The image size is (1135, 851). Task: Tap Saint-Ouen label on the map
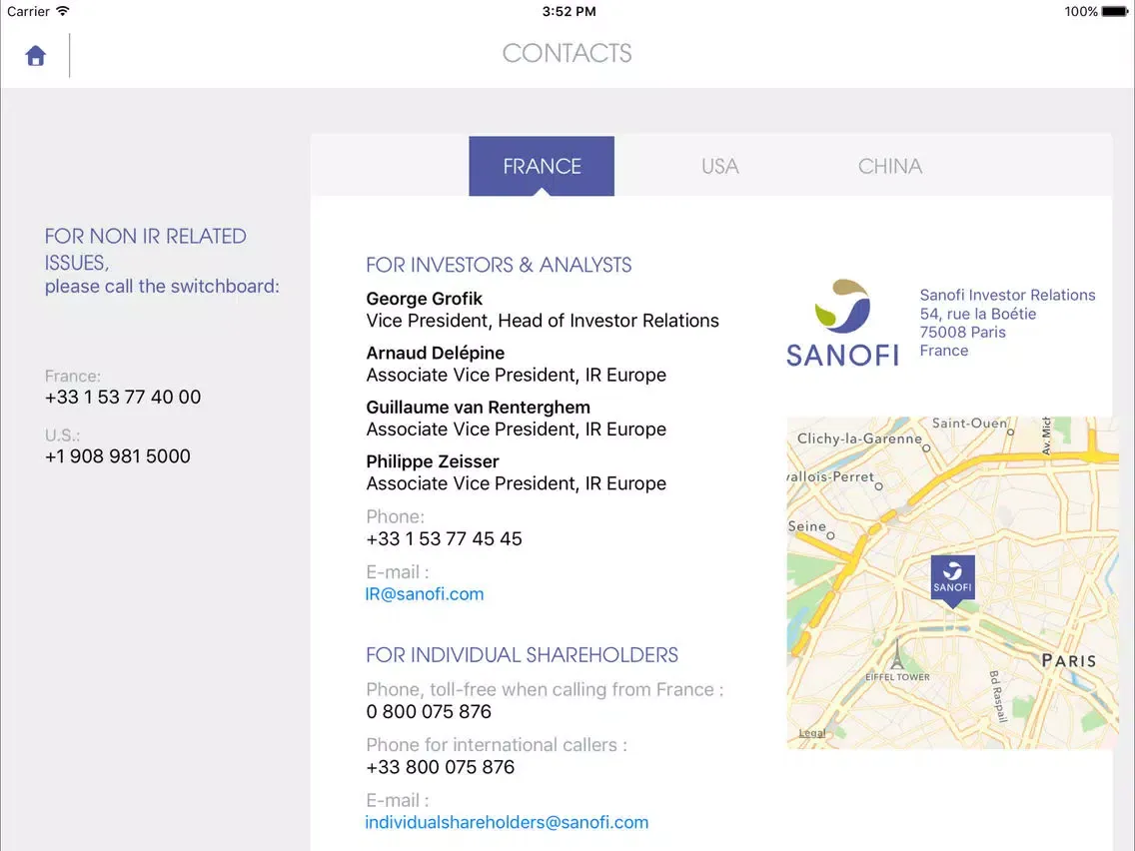(x=969, y=423)
